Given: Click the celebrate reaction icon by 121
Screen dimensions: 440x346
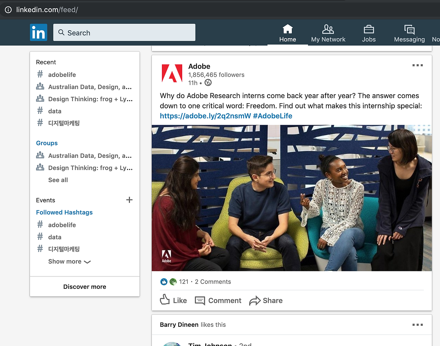Looking at the screenshot, I should pos(173,282).
